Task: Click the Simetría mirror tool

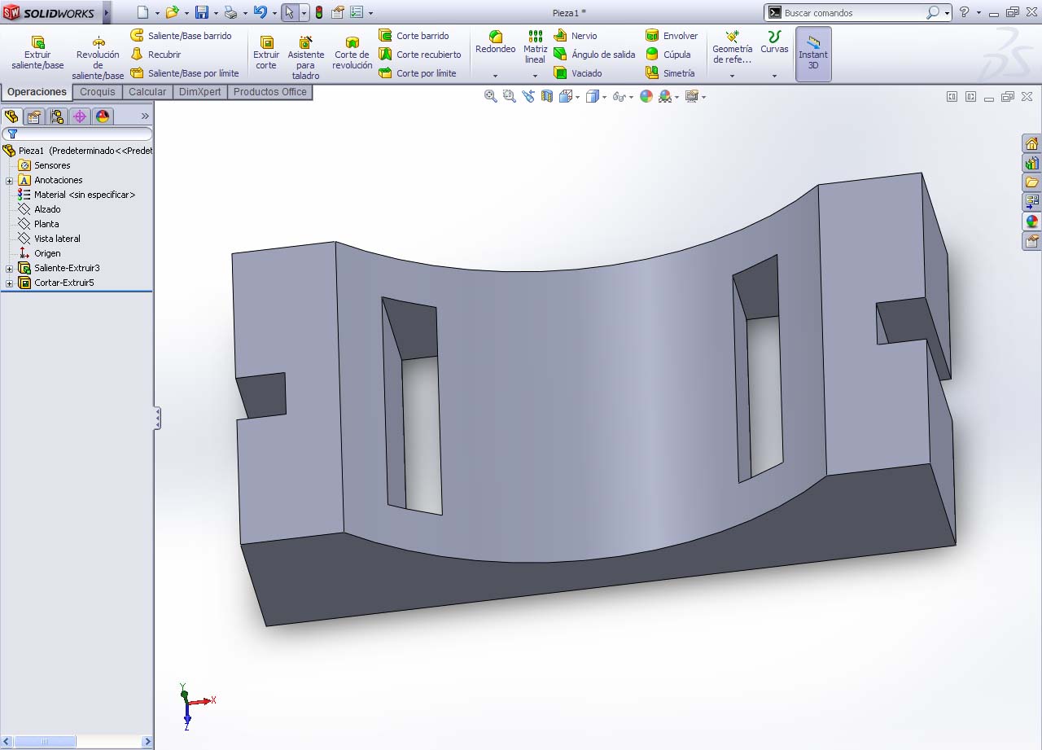Action: (671, 73)
